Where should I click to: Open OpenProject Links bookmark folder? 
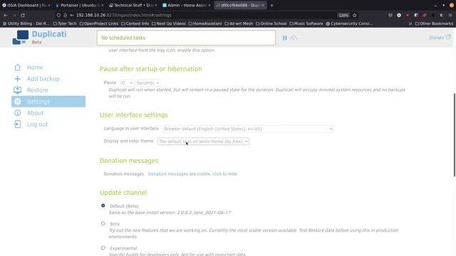click(x=98, y=23)
